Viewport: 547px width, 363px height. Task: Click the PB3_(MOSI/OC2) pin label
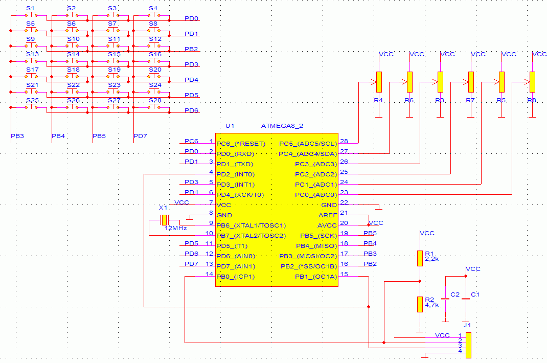[x=308, y=256]
